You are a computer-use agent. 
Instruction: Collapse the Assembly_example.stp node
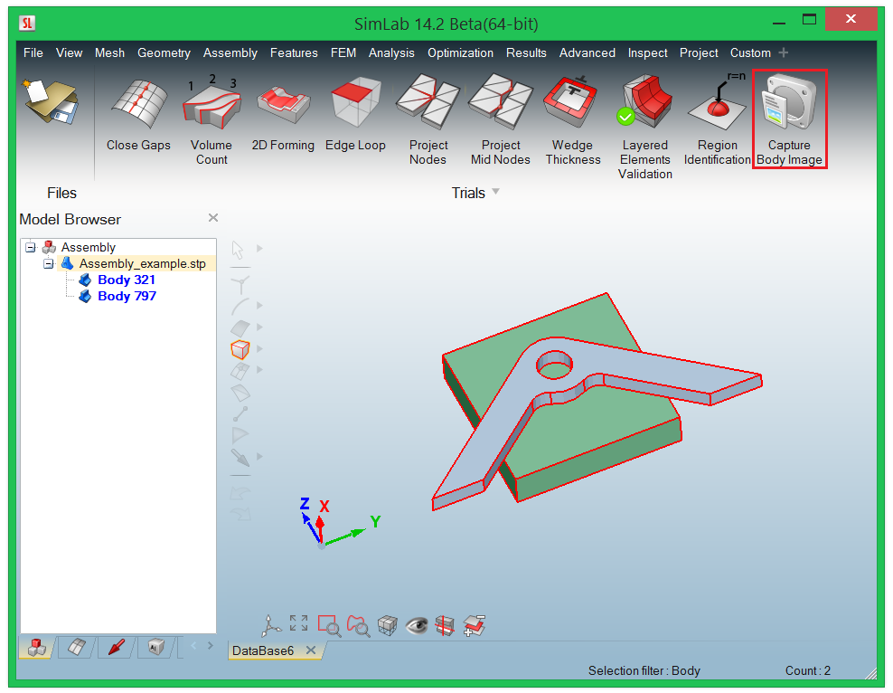point(49,264)
